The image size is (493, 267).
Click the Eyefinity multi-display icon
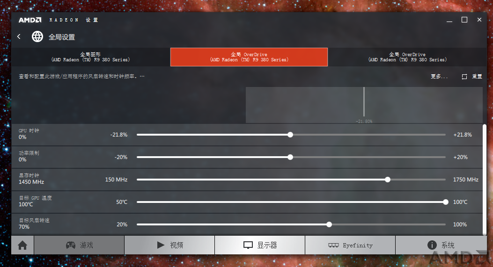[x=333, y=245]
